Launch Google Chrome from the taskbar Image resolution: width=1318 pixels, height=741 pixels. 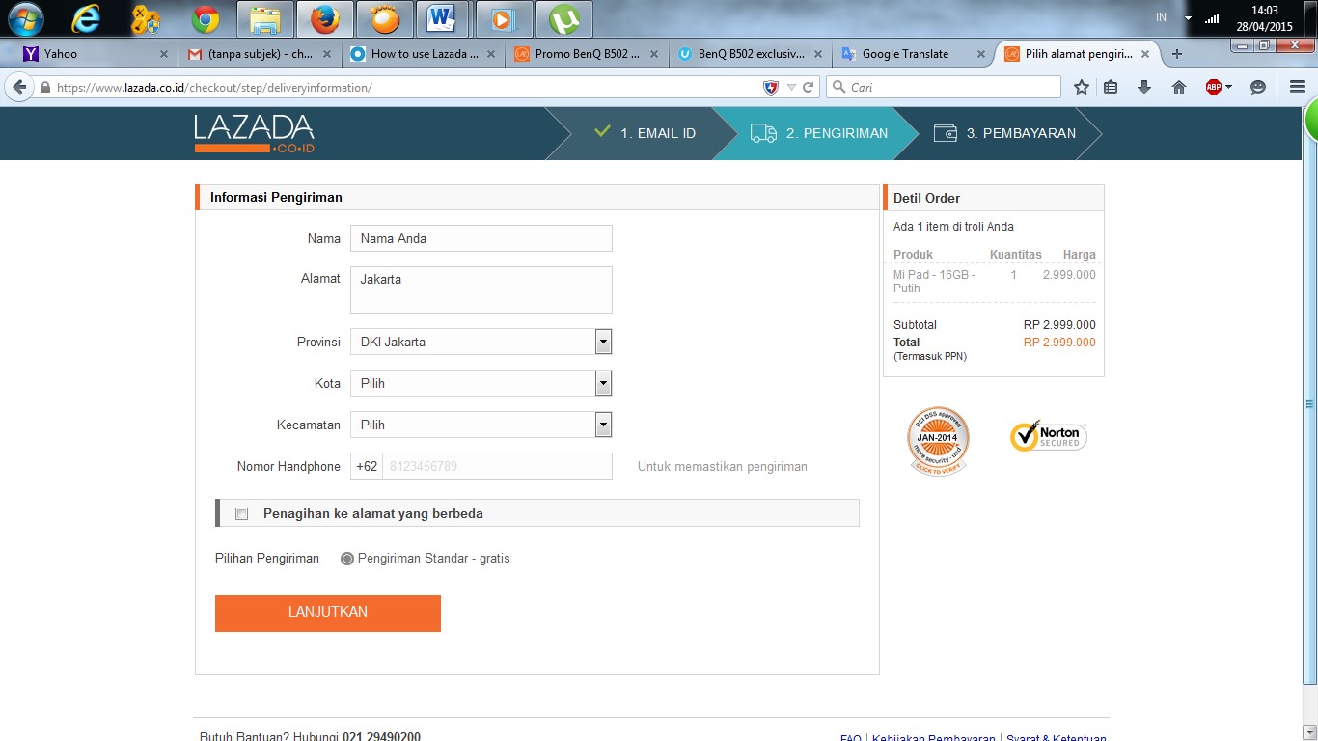(x=205, y=19)
